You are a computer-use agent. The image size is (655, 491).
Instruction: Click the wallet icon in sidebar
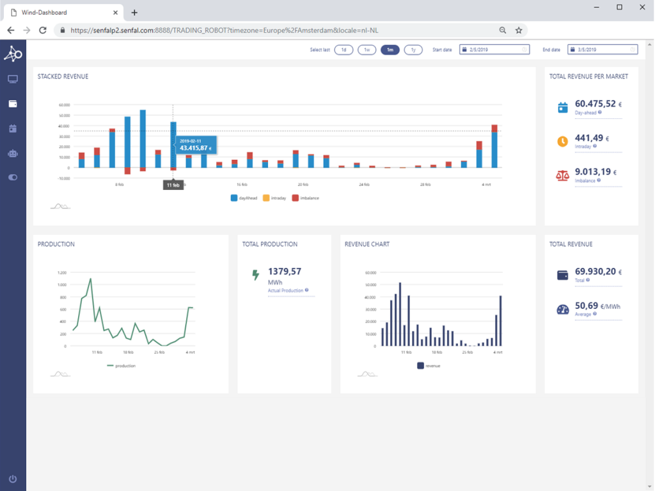tap(13, 104)
